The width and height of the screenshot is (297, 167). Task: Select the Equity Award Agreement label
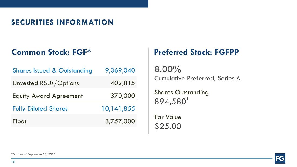(x=48, y=96)
